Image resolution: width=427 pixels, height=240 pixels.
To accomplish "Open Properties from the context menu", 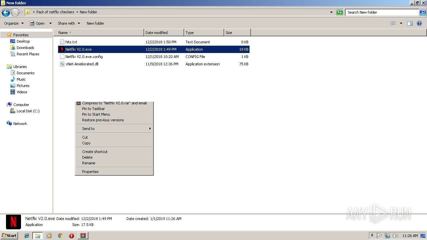I will (114, 172).
